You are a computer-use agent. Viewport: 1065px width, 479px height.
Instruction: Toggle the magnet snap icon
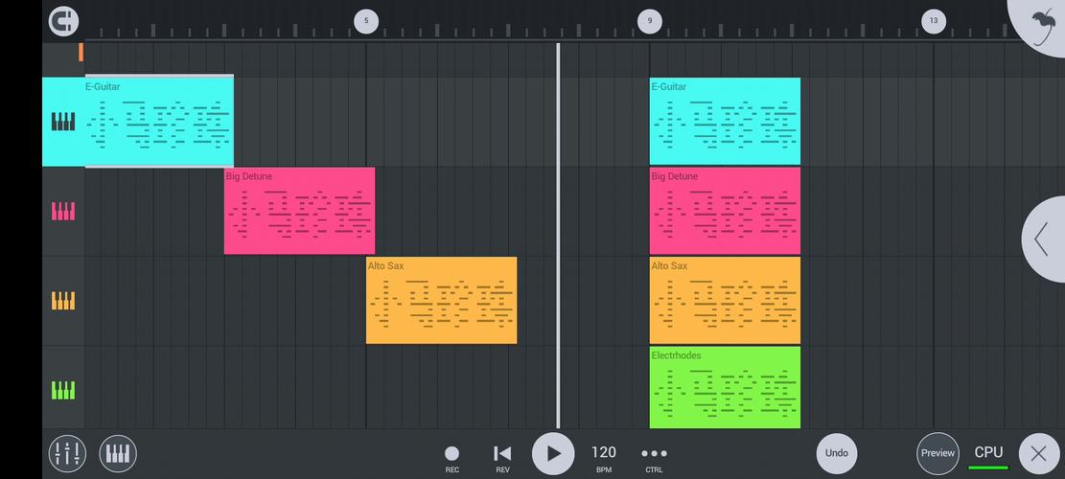(x=63, y=20)
